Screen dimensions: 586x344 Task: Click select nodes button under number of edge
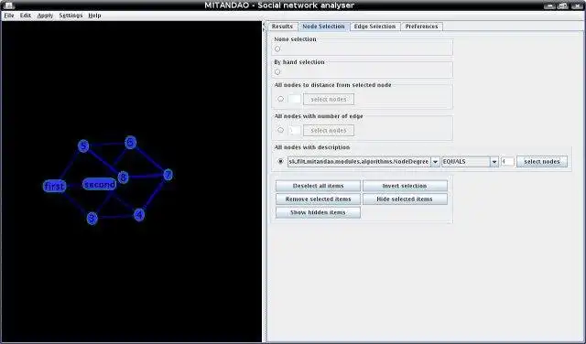329,130
